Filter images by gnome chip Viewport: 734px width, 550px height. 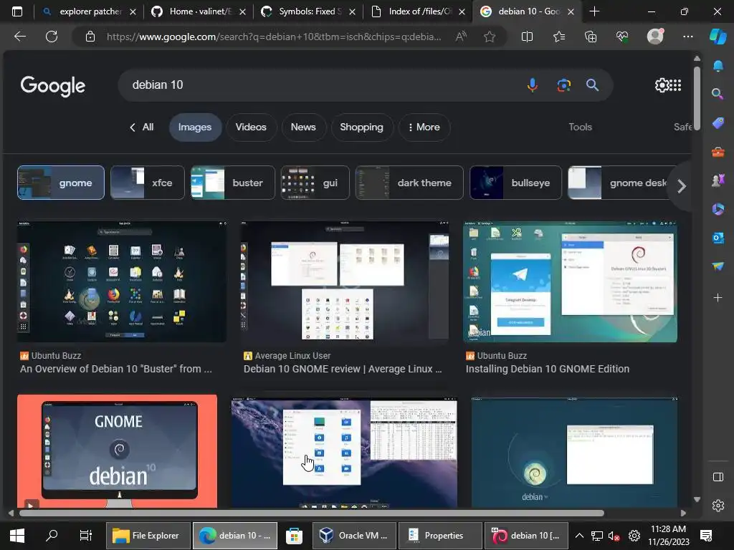(61, 183)
